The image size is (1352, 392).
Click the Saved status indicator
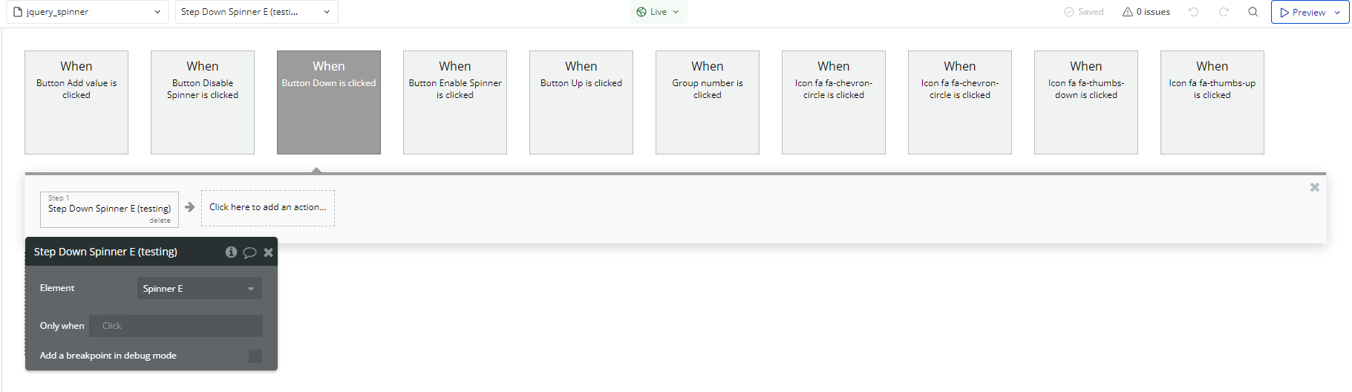tap(1084, 12)
